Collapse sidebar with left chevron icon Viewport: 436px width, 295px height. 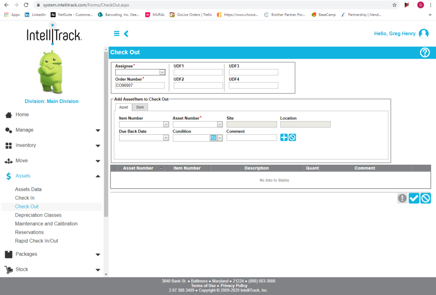click(126, 34)
